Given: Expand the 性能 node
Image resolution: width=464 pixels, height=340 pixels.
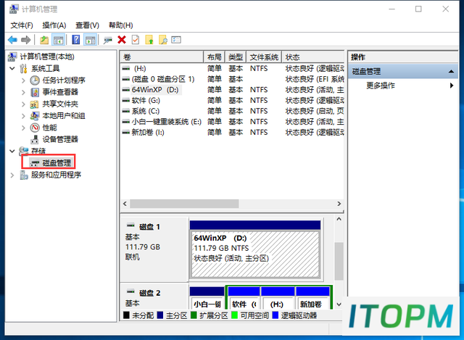Looking at the screenshot, I should coord(23,128).
